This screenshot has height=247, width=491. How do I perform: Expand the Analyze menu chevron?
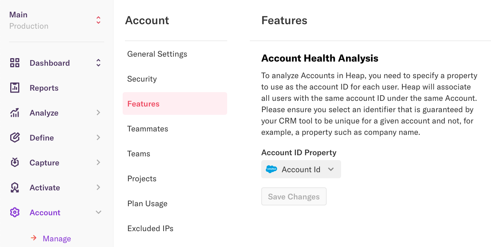(x=98, y=113)
